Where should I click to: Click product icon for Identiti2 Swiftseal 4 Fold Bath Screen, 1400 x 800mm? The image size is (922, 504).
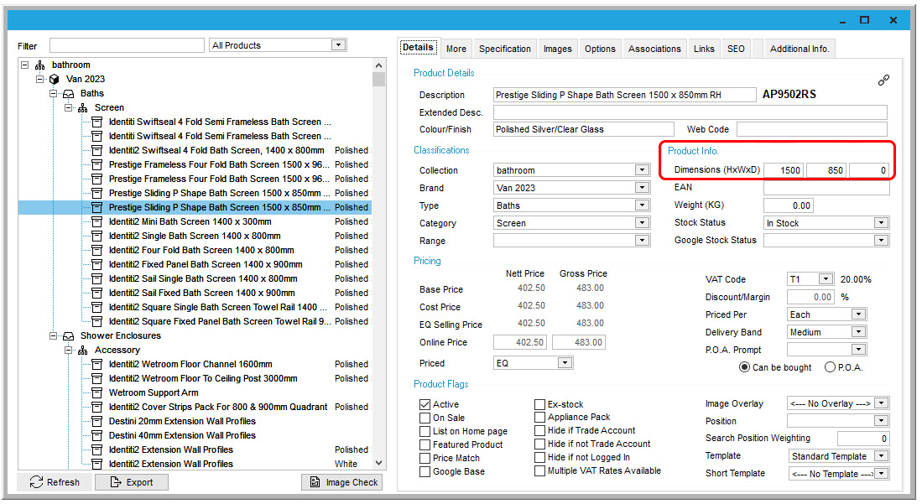click(97, 151)
